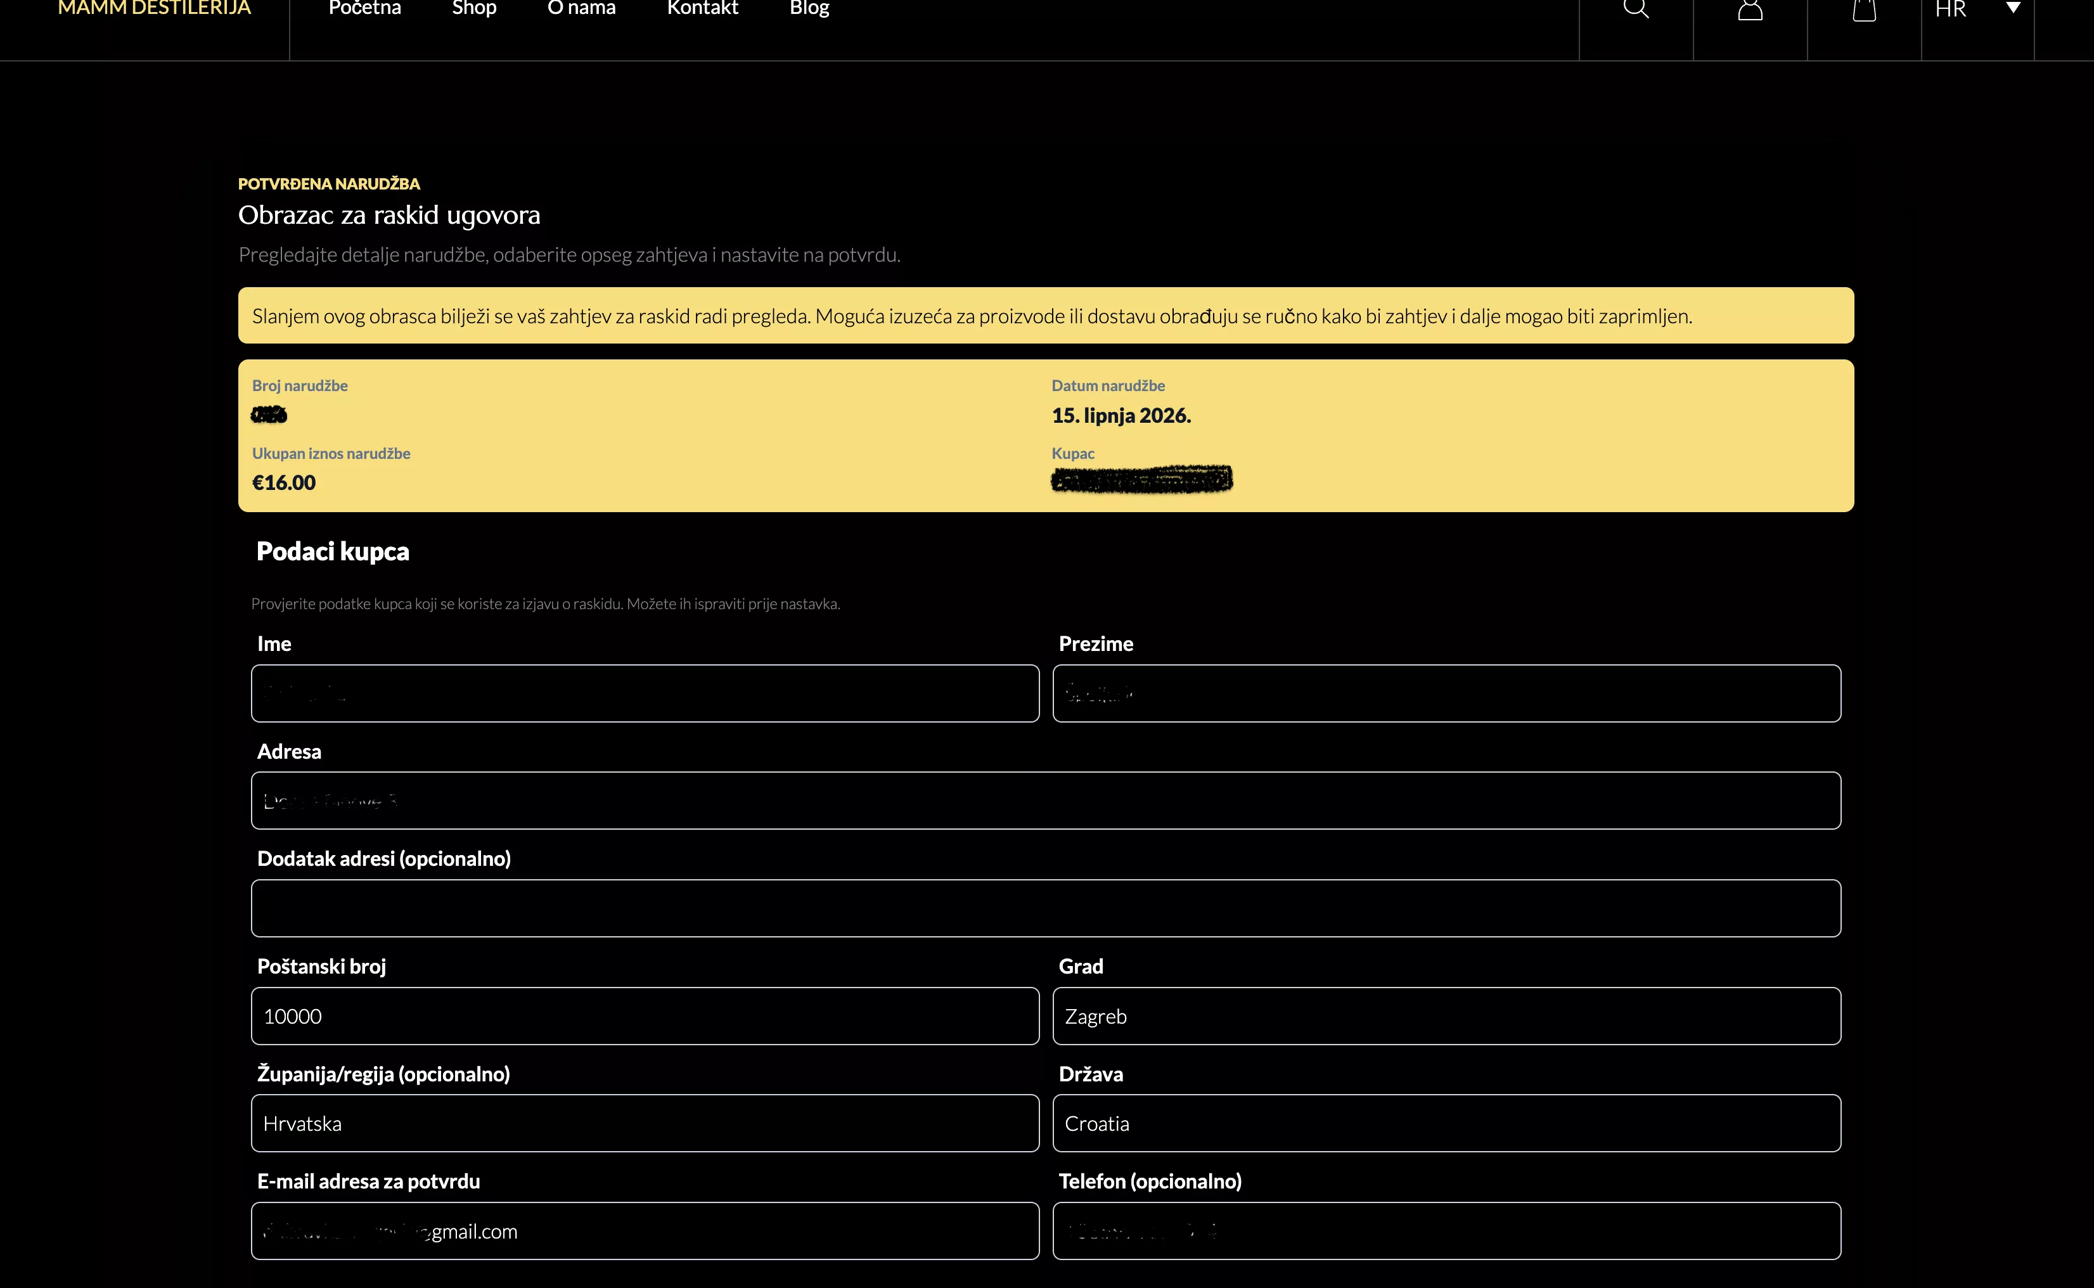Screen dimensions: 2094x1288
Task: Click the Podaci kupca heading
Action: click(x=332, y=552)
